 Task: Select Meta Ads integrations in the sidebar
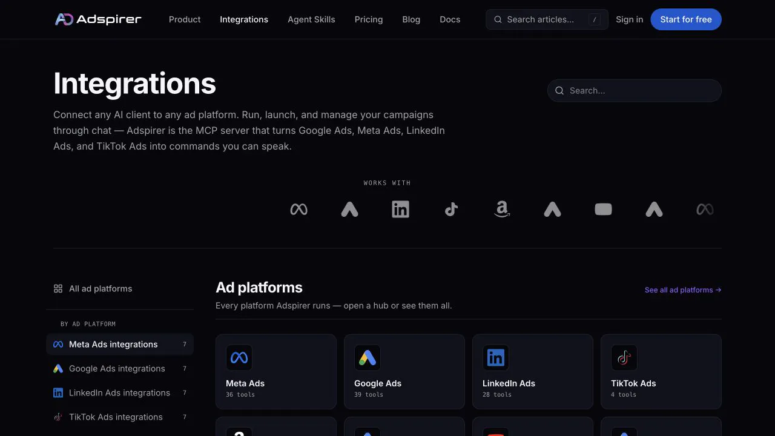(x=120, y=345)
